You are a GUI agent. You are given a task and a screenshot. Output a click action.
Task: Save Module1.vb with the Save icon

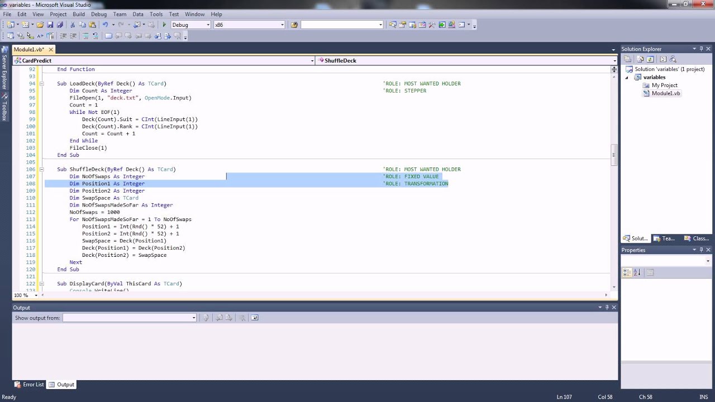point(50,25)
